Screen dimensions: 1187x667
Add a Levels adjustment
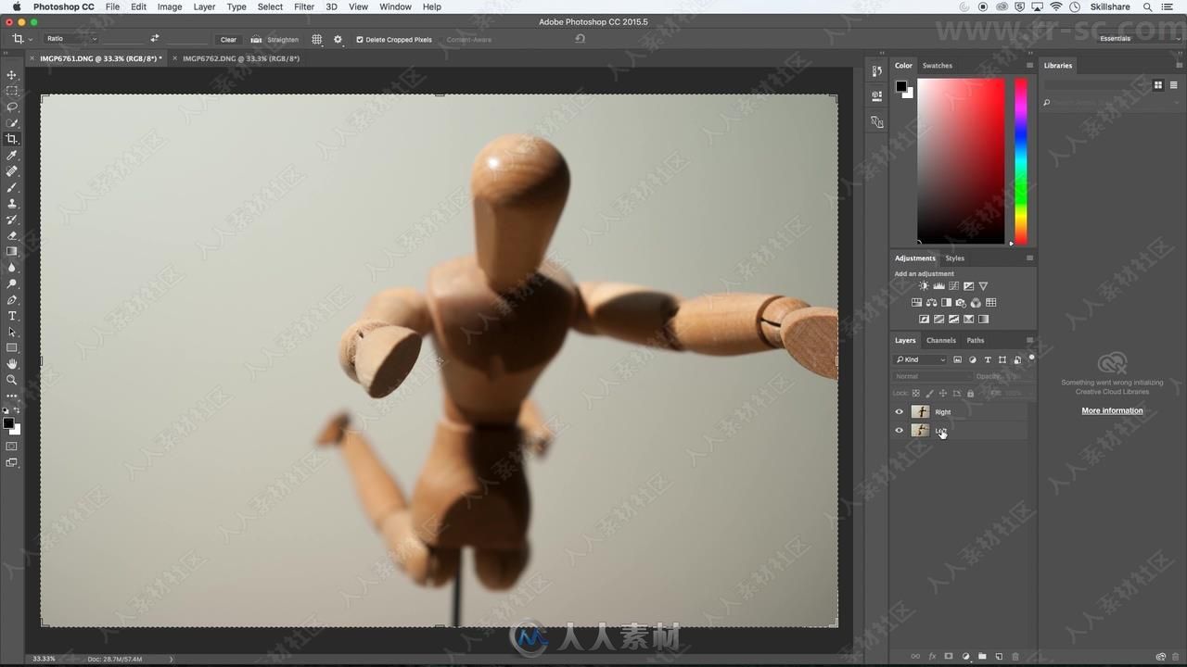[x=938, y=286]
